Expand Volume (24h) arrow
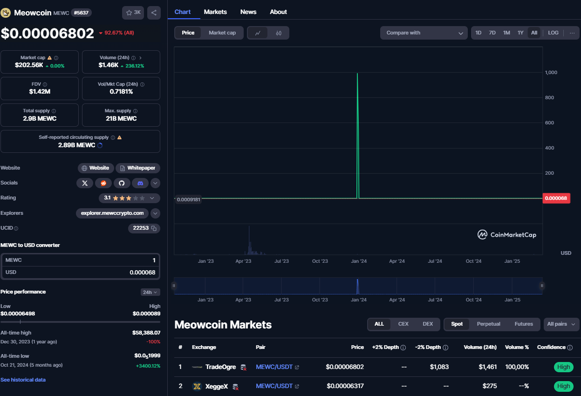581x396 pixels. point(140,58)
